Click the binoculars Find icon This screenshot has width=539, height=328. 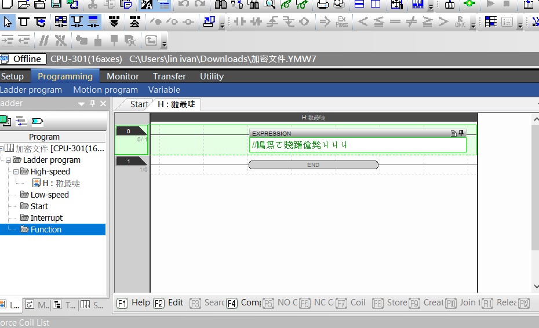click(220, 5)
